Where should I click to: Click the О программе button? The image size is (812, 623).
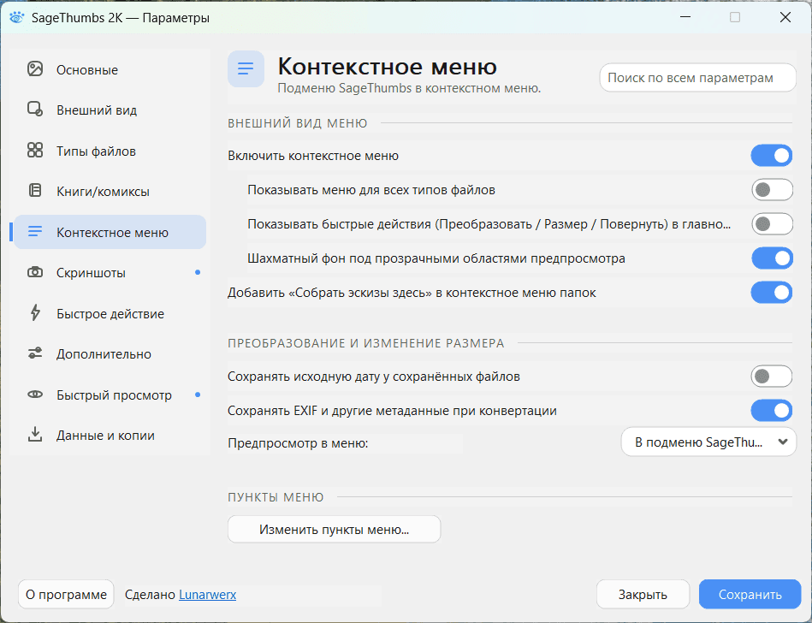point(66,595)
